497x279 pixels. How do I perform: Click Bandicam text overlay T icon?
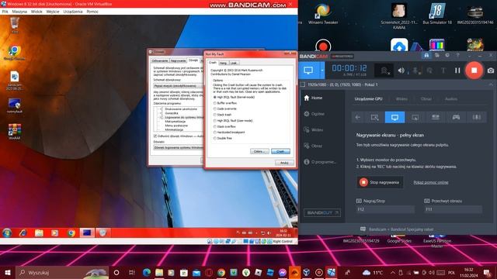(x=443, y=71)
